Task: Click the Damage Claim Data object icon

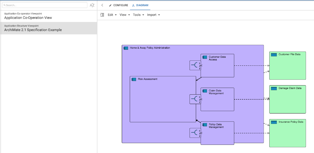Action: pyautogui.click(x=274, y=88)
